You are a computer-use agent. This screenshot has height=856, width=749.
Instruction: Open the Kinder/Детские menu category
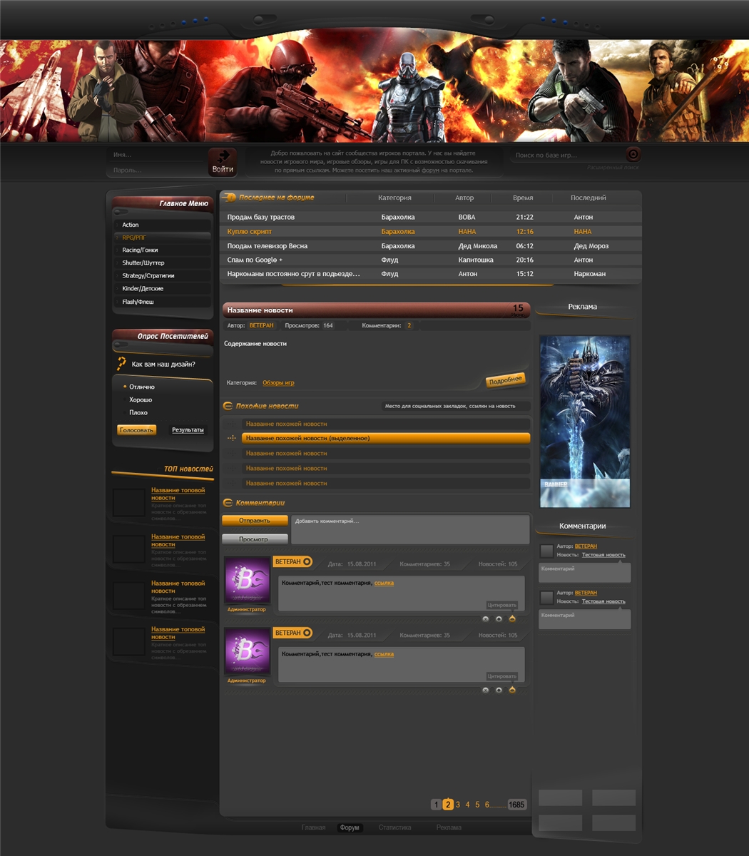pos(163,289)
